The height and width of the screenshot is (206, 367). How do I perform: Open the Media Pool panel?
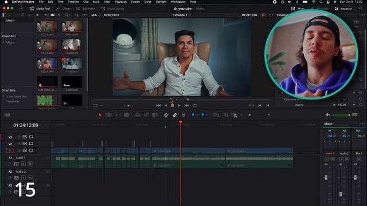coord(40,9)
